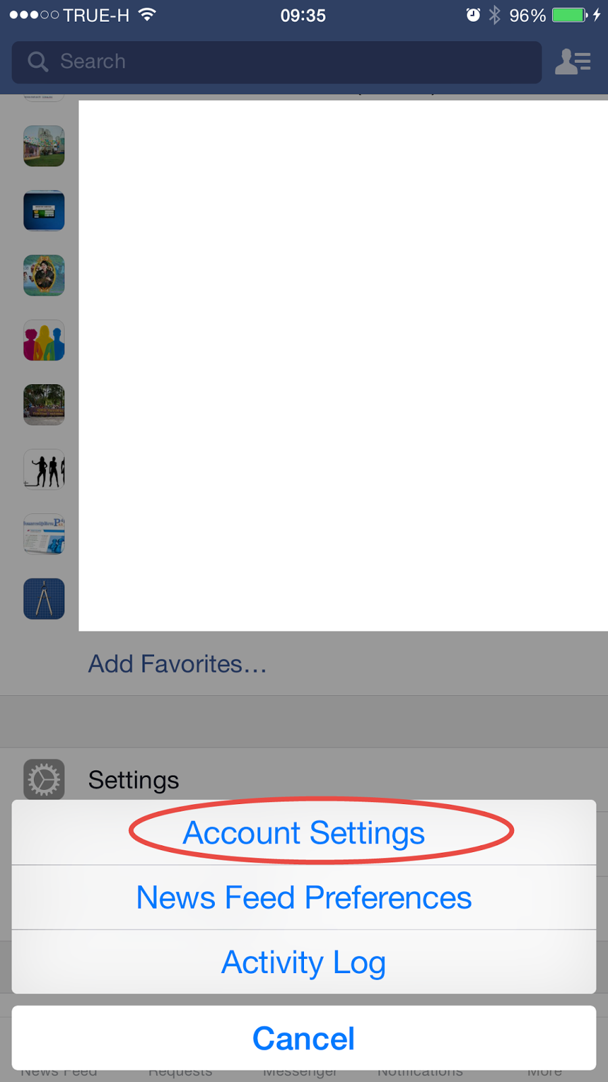This screenshot has height=1082, width=608.
Task: Tap the Add Favorites… link
Action: [x=177, y=664]
